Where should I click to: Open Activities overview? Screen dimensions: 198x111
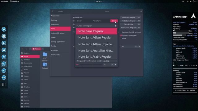(x=4, y=1)
